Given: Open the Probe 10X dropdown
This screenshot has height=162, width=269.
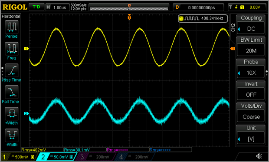Looking at the screenshot, I should tap(251, 69).
